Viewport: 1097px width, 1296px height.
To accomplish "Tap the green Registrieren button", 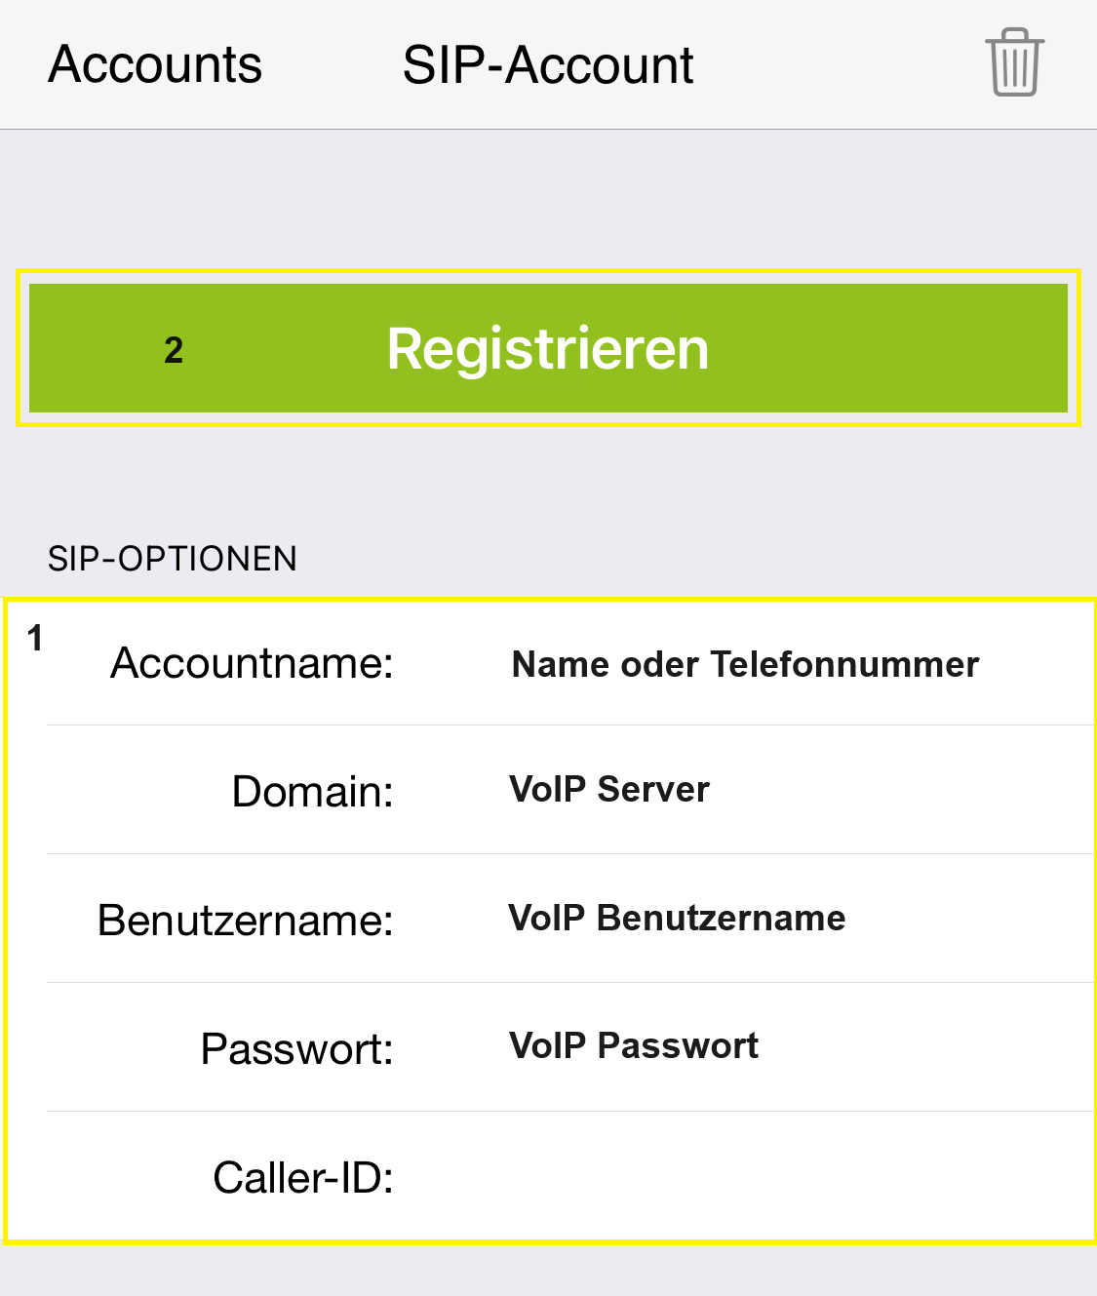I will tap(548, 348).
